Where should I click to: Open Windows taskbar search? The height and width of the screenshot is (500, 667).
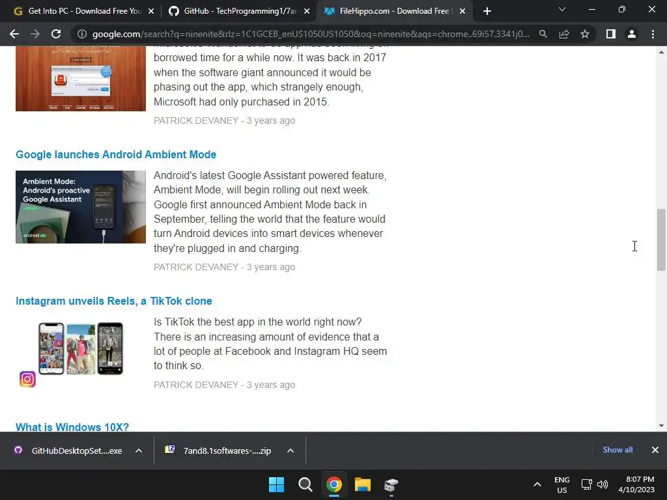[x=305, y=484]
